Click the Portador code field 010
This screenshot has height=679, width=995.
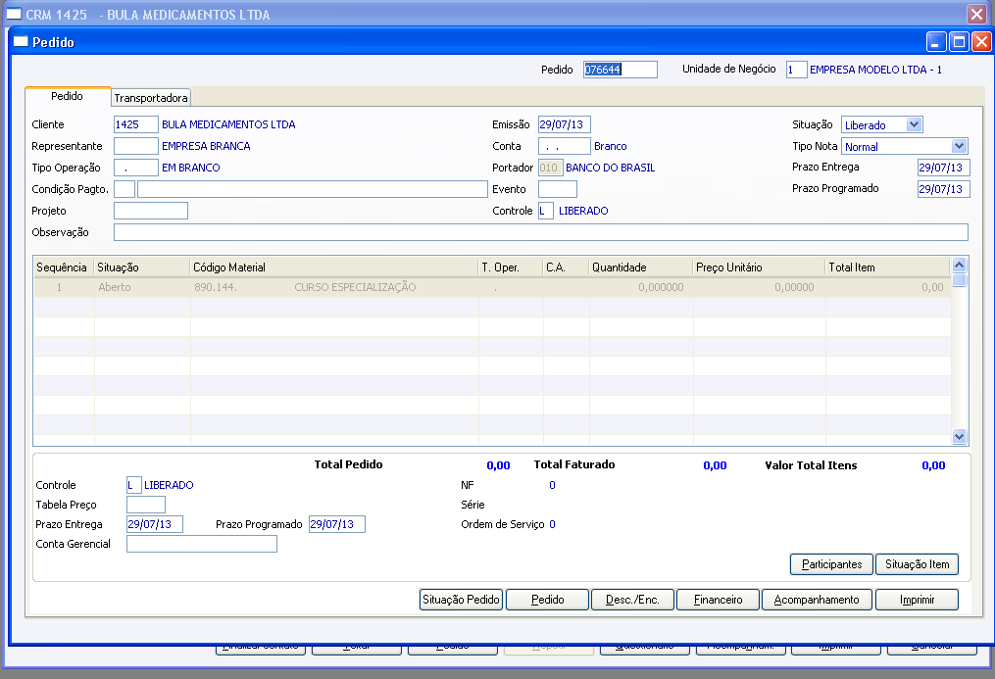tap(550, 168)
